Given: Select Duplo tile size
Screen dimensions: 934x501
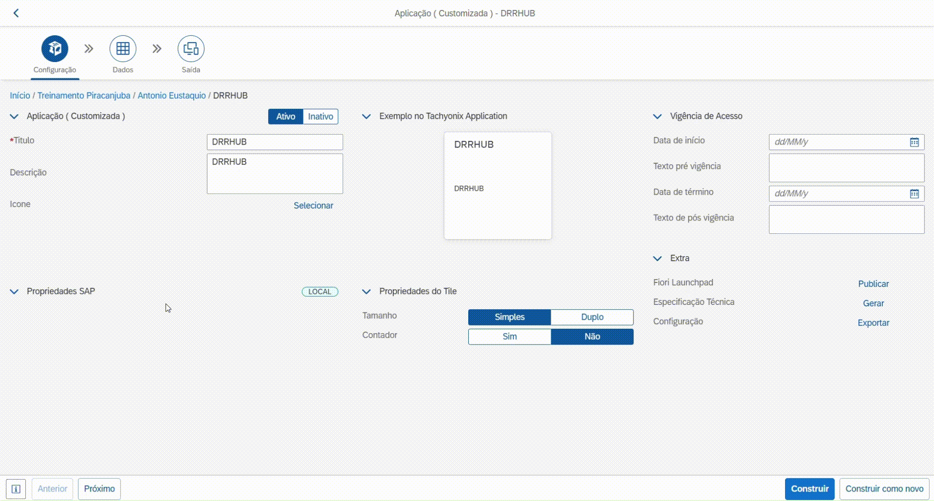Looking at the screenshot, I should coord(592,317).
